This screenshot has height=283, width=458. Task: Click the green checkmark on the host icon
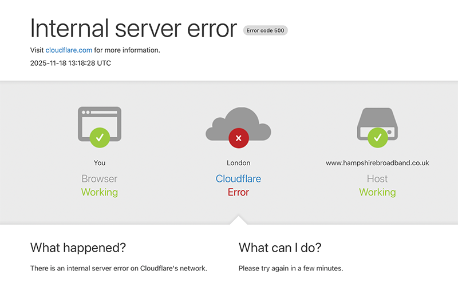tap(377, 137)
